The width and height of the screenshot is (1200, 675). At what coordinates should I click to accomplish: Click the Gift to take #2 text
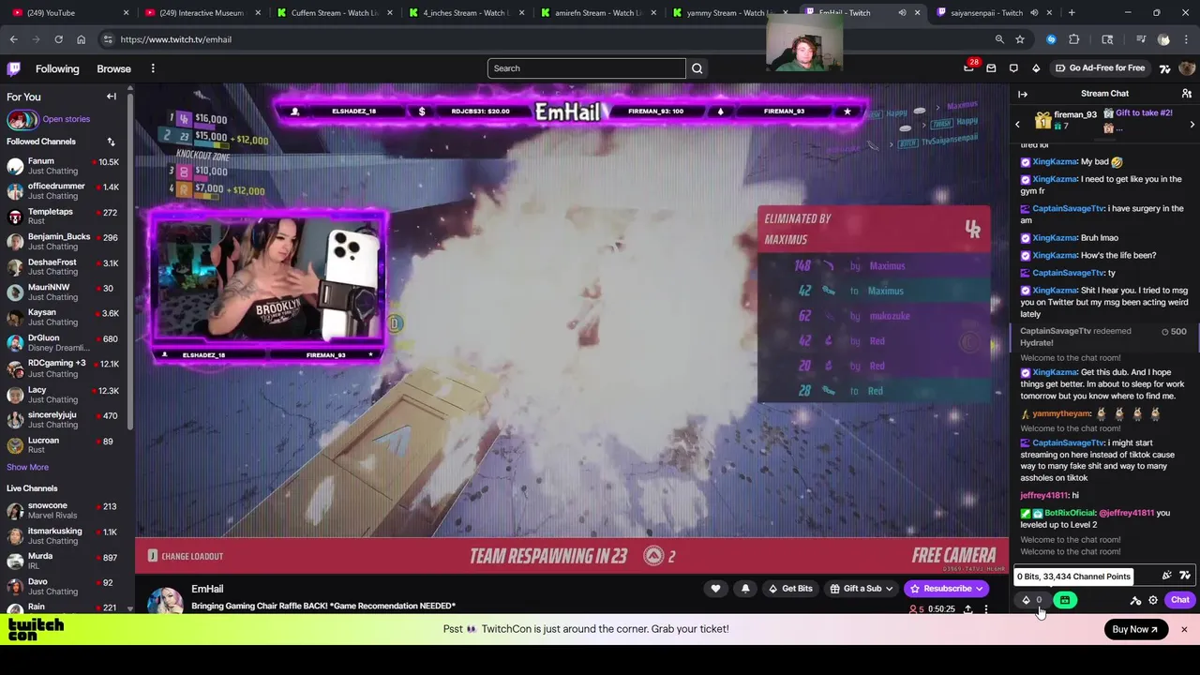pyautogui.click(x=1144, y=113)
